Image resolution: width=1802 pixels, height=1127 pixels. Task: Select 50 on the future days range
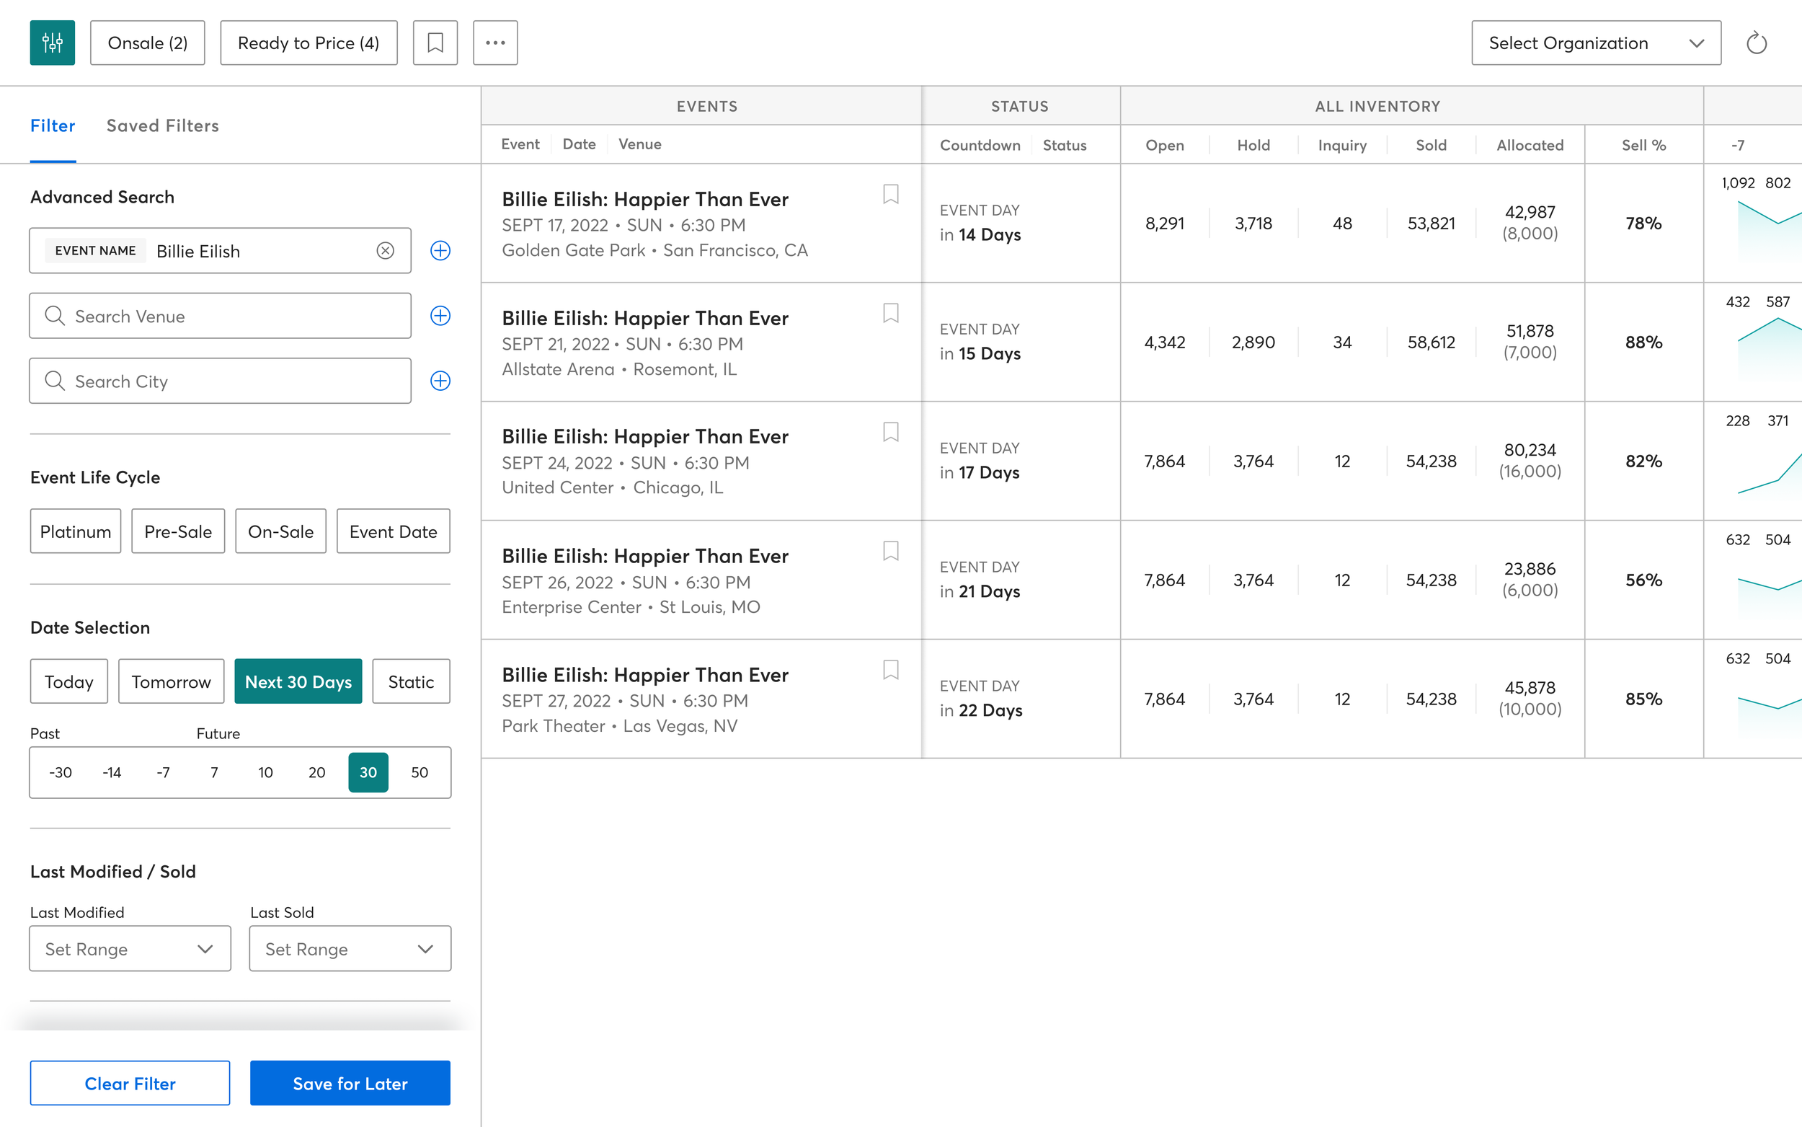tap(420, 772)
